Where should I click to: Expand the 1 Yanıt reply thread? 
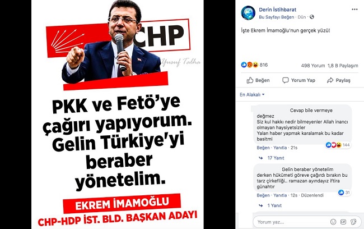[x=274, y=205]
